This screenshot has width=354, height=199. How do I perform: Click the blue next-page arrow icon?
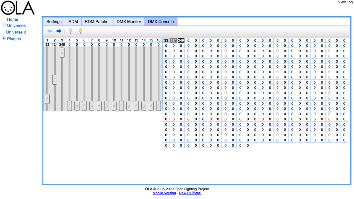point(59,31)
